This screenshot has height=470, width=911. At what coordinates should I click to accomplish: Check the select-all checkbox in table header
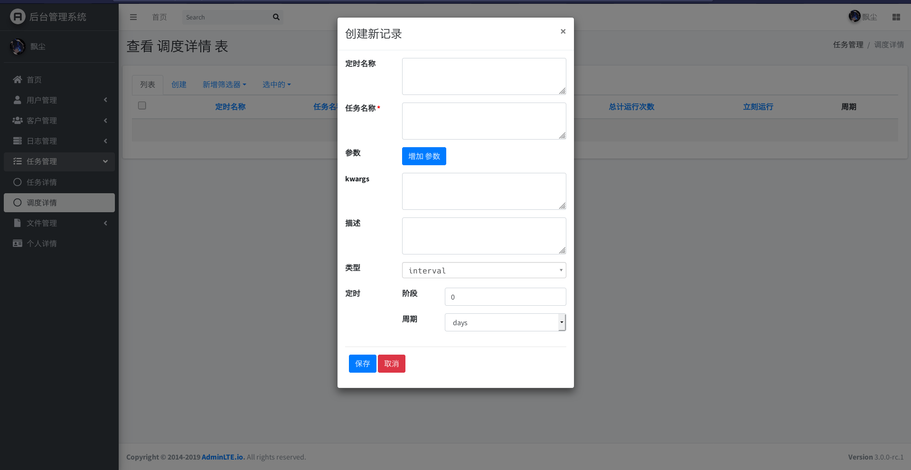click(141, 105)
